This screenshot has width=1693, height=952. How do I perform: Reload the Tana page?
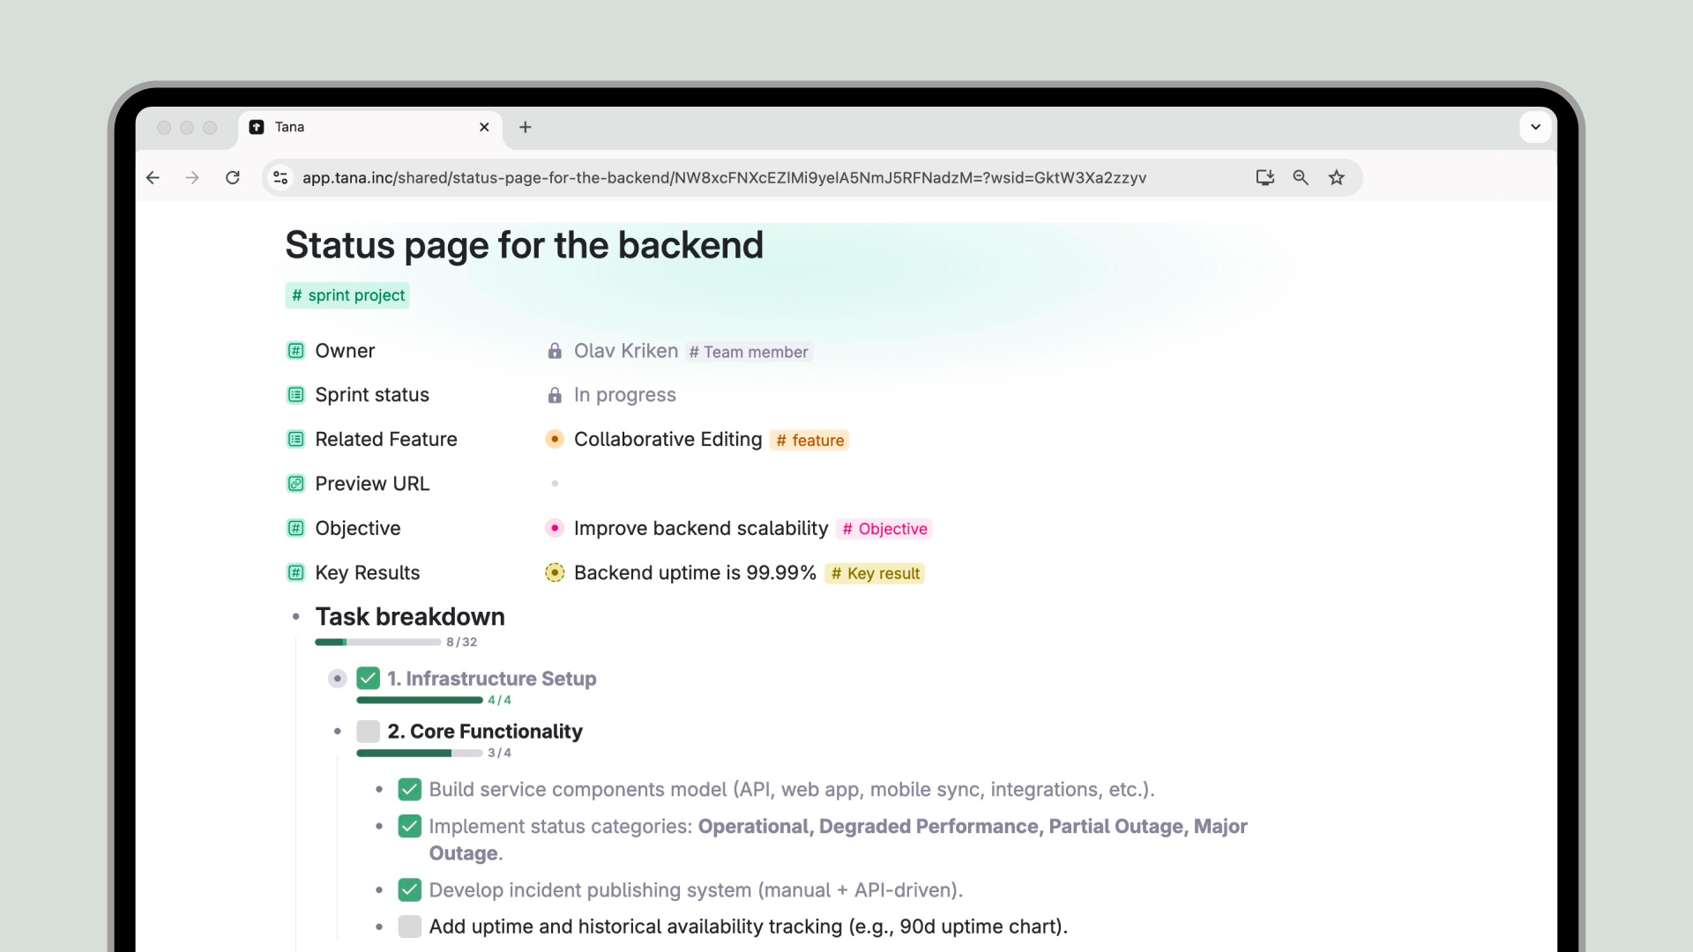tap(233, 178)
